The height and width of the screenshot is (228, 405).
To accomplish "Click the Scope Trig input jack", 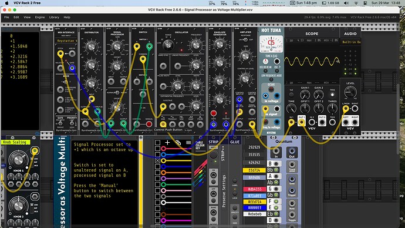I will (x=332, y=122).
